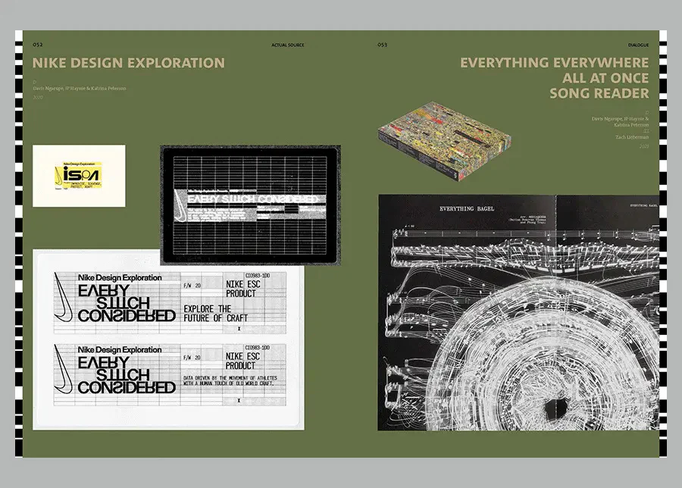Image resolution: width=682 pixels, height=488 pixels.
Task: Click Nike Design Exploration heading on the lower label
Action: [x=120, y=349]
